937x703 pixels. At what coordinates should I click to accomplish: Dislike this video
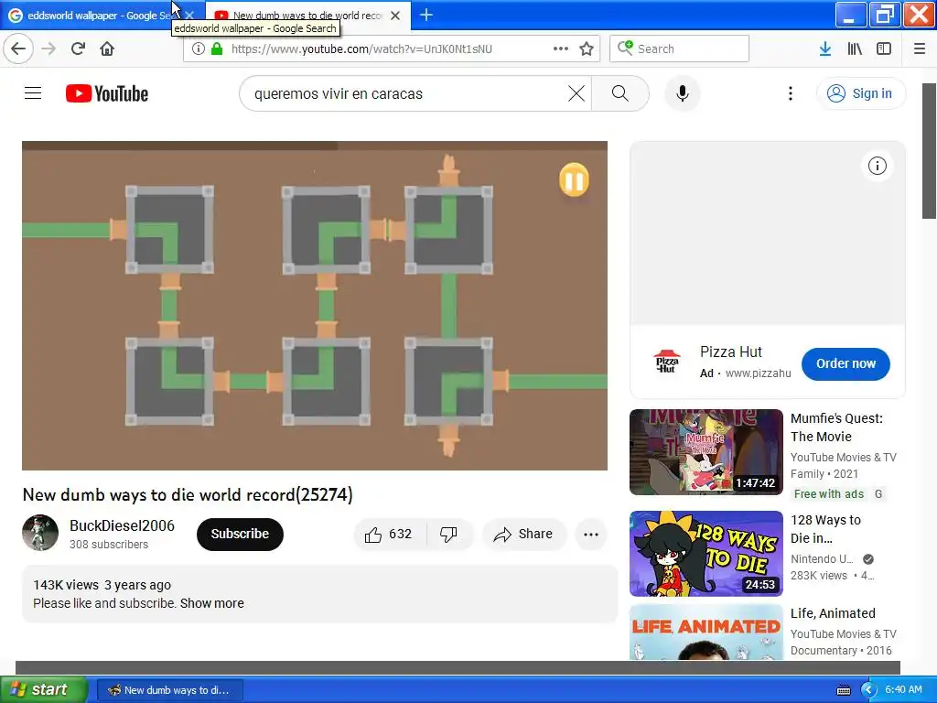448,535
